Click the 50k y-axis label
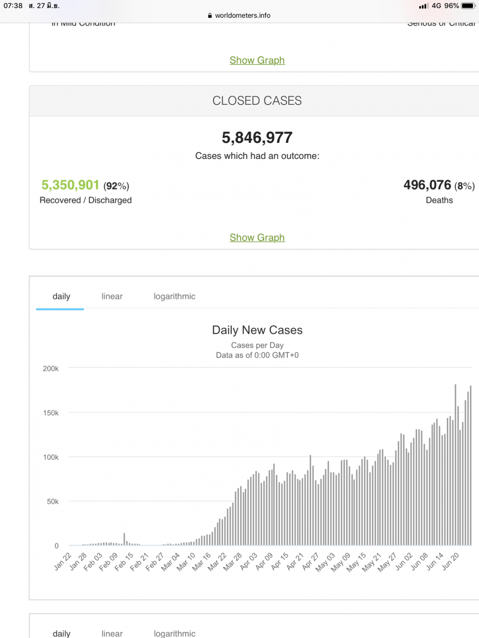Screen dimensions: 479x638 [x=53, y=502]
